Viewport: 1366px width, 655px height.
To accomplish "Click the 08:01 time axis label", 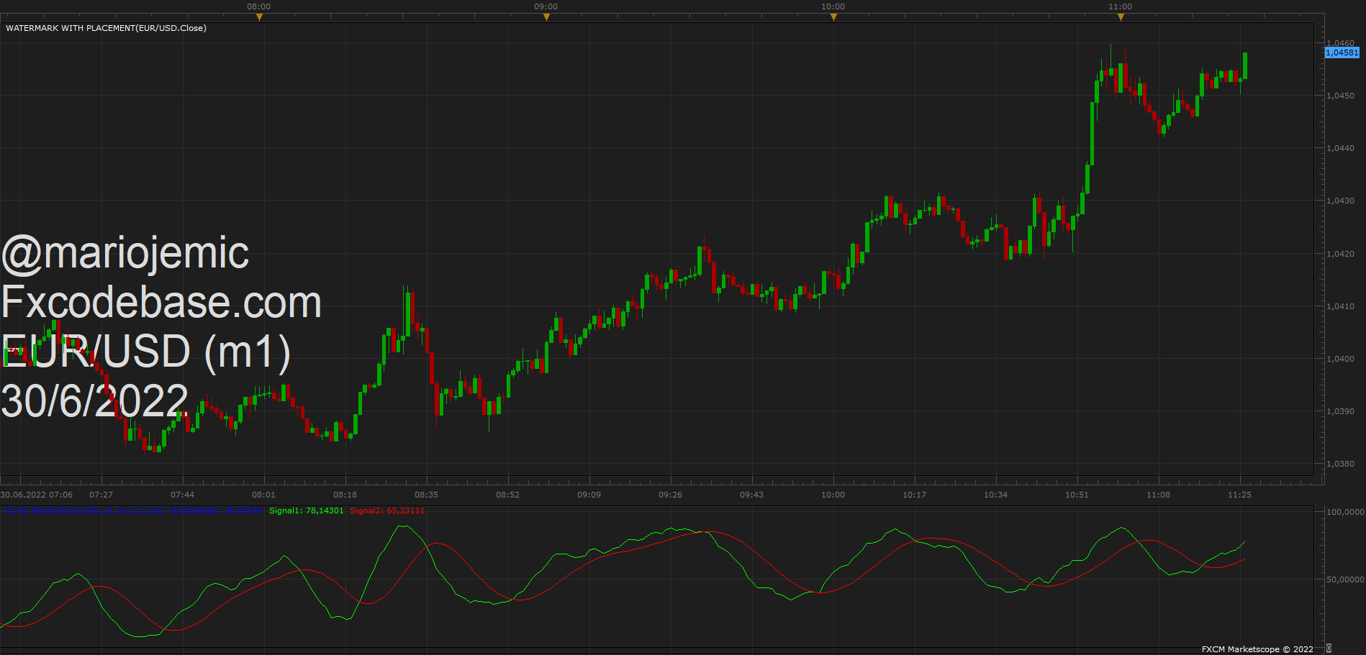I will click(263, 495).
